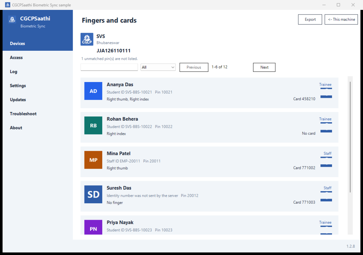Click the Staff label on Suresh Das's card

[327, 188]
